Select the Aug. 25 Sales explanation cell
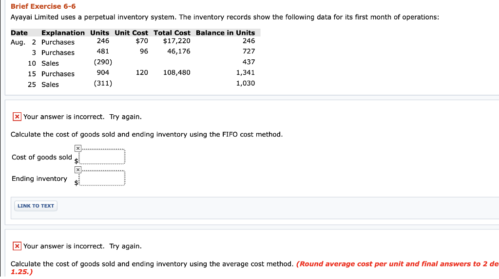The width and height of the screenshot is (499, 279). (x=50, y=85)
